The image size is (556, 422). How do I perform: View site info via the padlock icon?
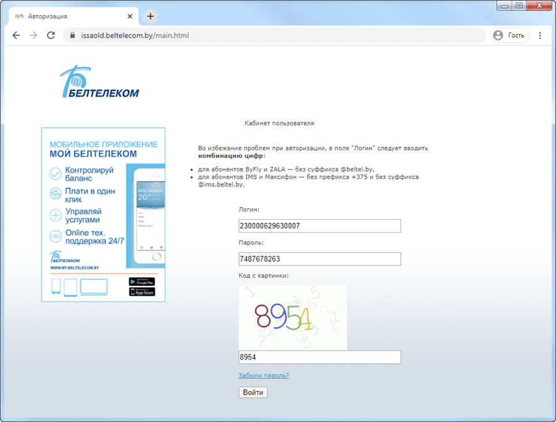pyautogui.click(x=72, y=35)
